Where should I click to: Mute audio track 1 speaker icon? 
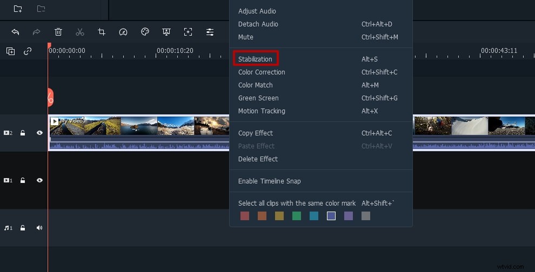[39, 228]
